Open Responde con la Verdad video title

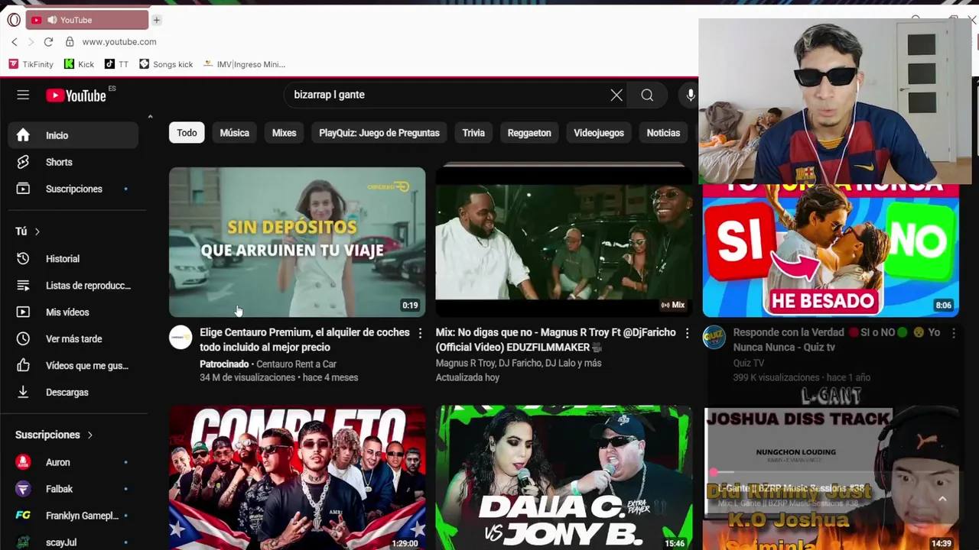tap(837, 340)
